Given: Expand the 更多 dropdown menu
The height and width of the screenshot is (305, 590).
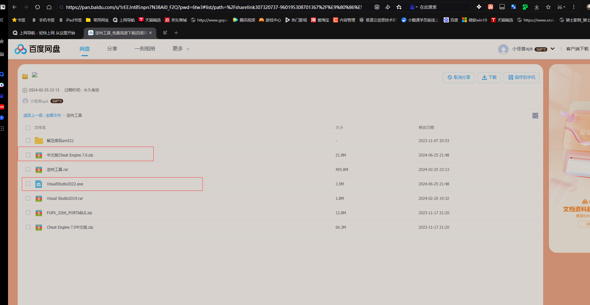Looking at the screenshot, I should pos(181,49).
